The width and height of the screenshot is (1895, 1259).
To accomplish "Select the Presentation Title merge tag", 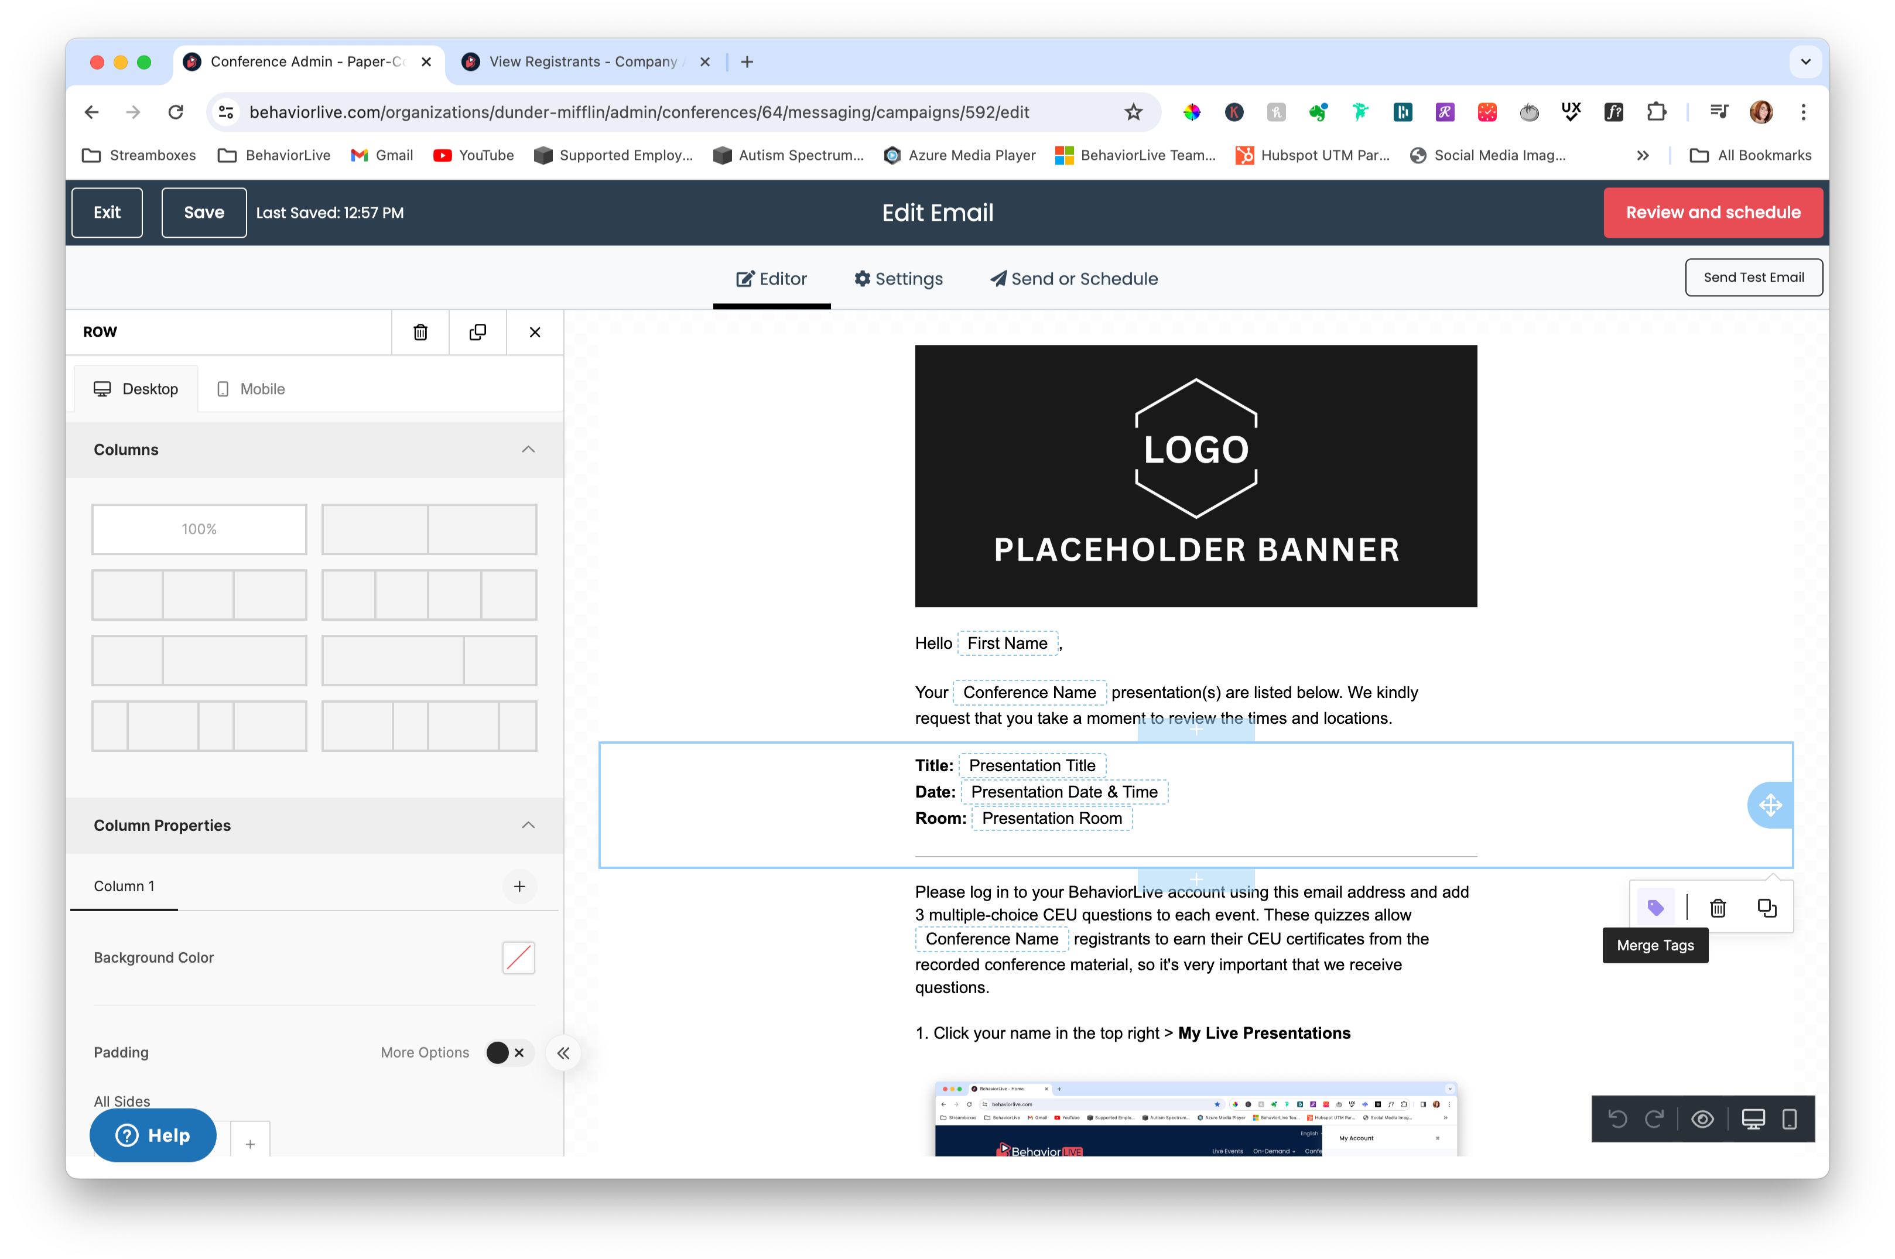I will (1032, 765).
